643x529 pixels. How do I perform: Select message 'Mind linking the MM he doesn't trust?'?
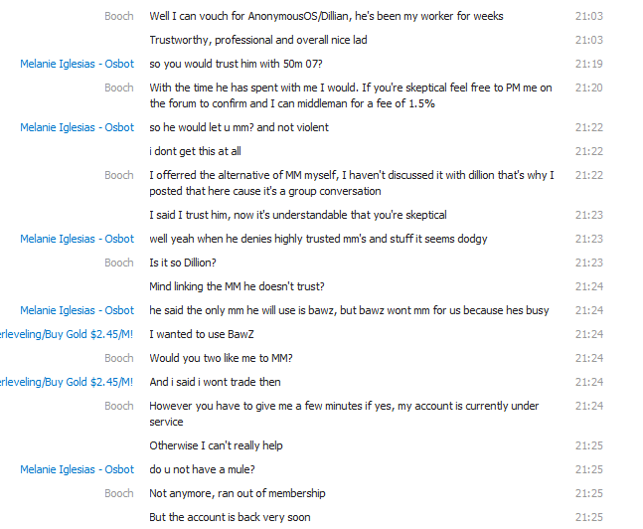(237, 286)
